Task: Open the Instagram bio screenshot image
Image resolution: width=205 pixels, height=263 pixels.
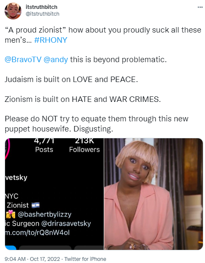Action: pyautogui.click(x=54, y=194)
